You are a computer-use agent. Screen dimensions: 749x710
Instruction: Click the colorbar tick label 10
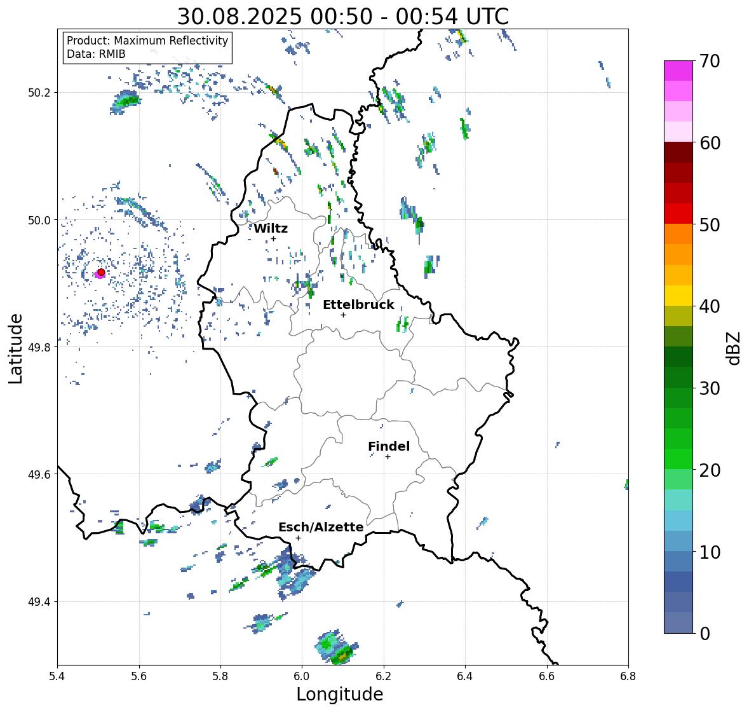[x=710, y=552]
